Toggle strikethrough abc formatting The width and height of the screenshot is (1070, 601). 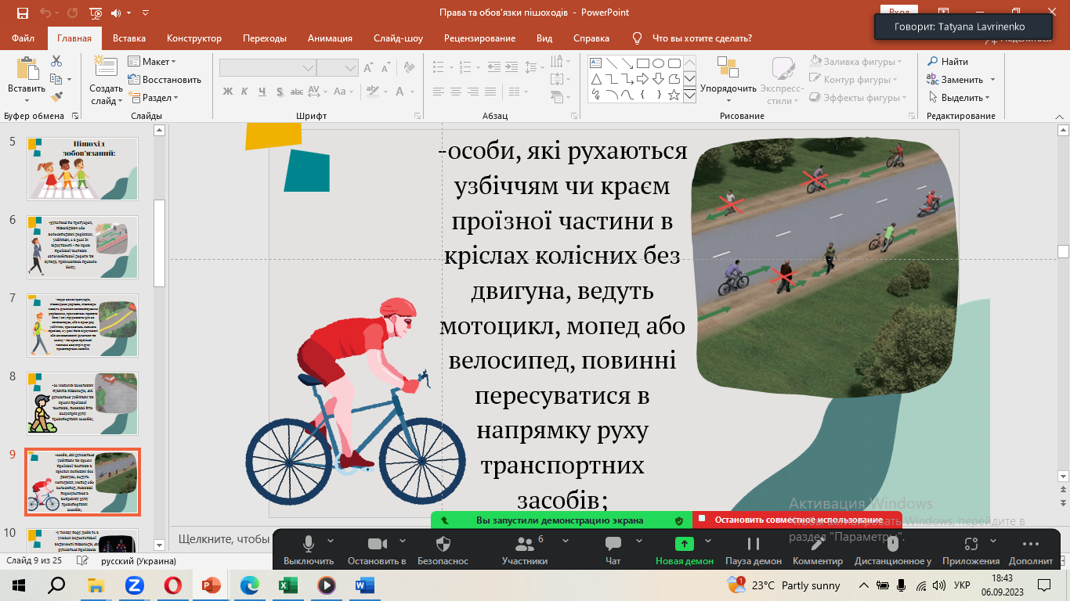[x=296, y=92]
